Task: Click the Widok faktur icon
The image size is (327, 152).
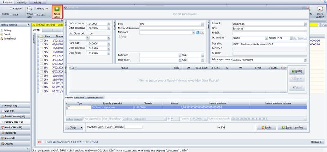Action: (x=29, y=9)
